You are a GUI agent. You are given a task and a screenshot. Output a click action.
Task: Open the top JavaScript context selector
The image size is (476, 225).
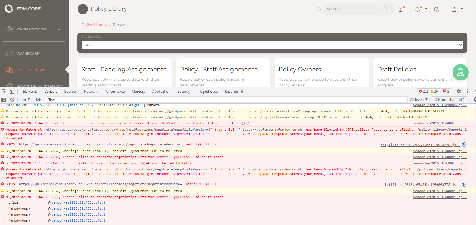25,100
